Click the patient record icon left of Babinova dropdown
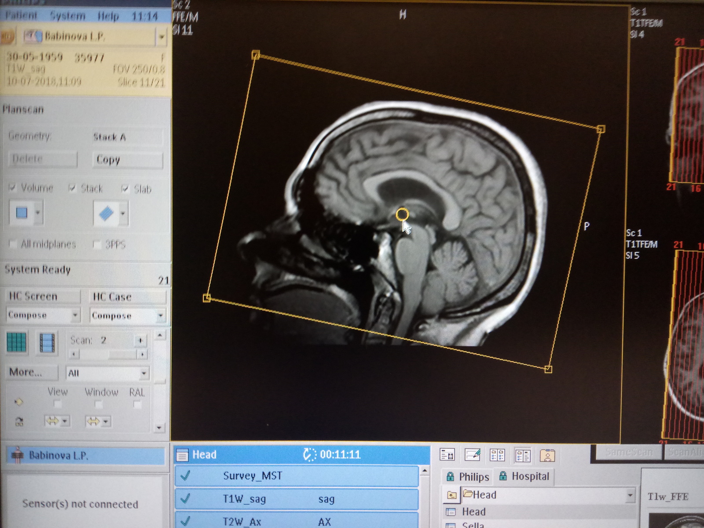Image resolution: width=704 pixels, height=528 pixels. 33,37
